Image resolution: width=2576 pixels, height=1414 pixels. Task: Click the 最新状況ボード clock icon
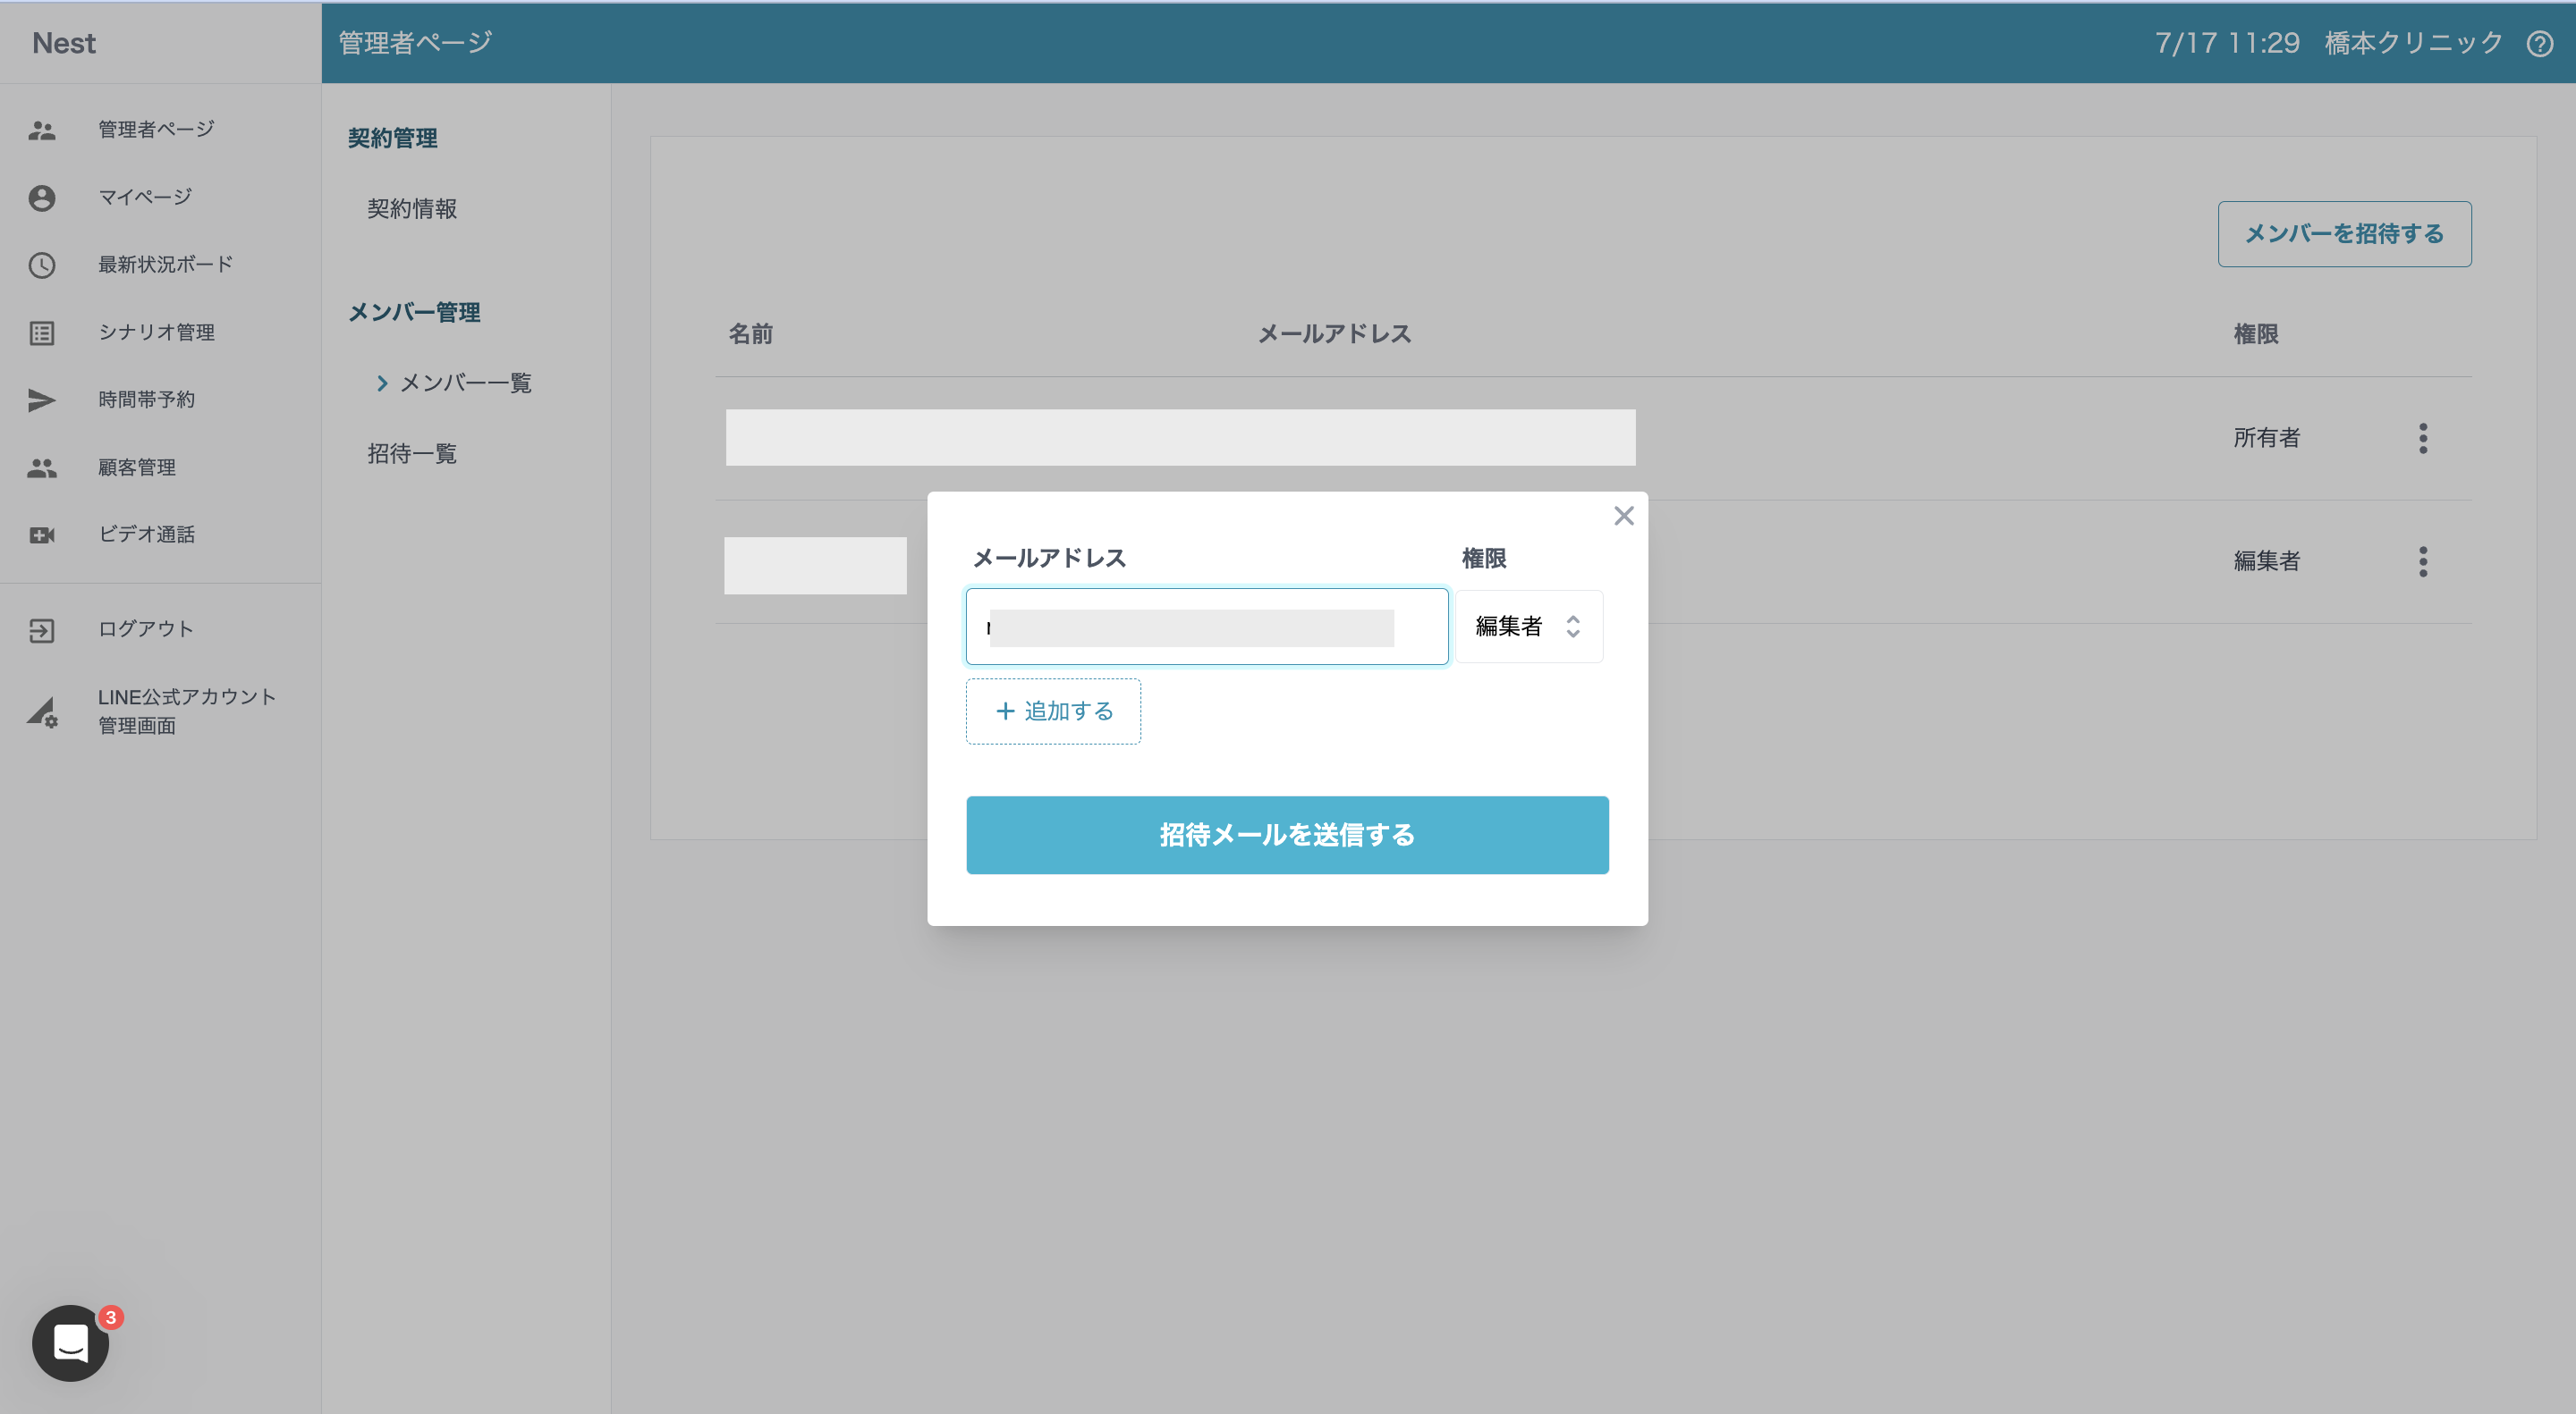tap(42, 265)
